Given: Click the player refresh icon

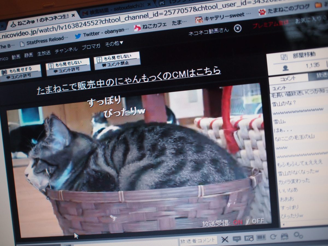Looking at the screenshot, I should coord(273,237).
